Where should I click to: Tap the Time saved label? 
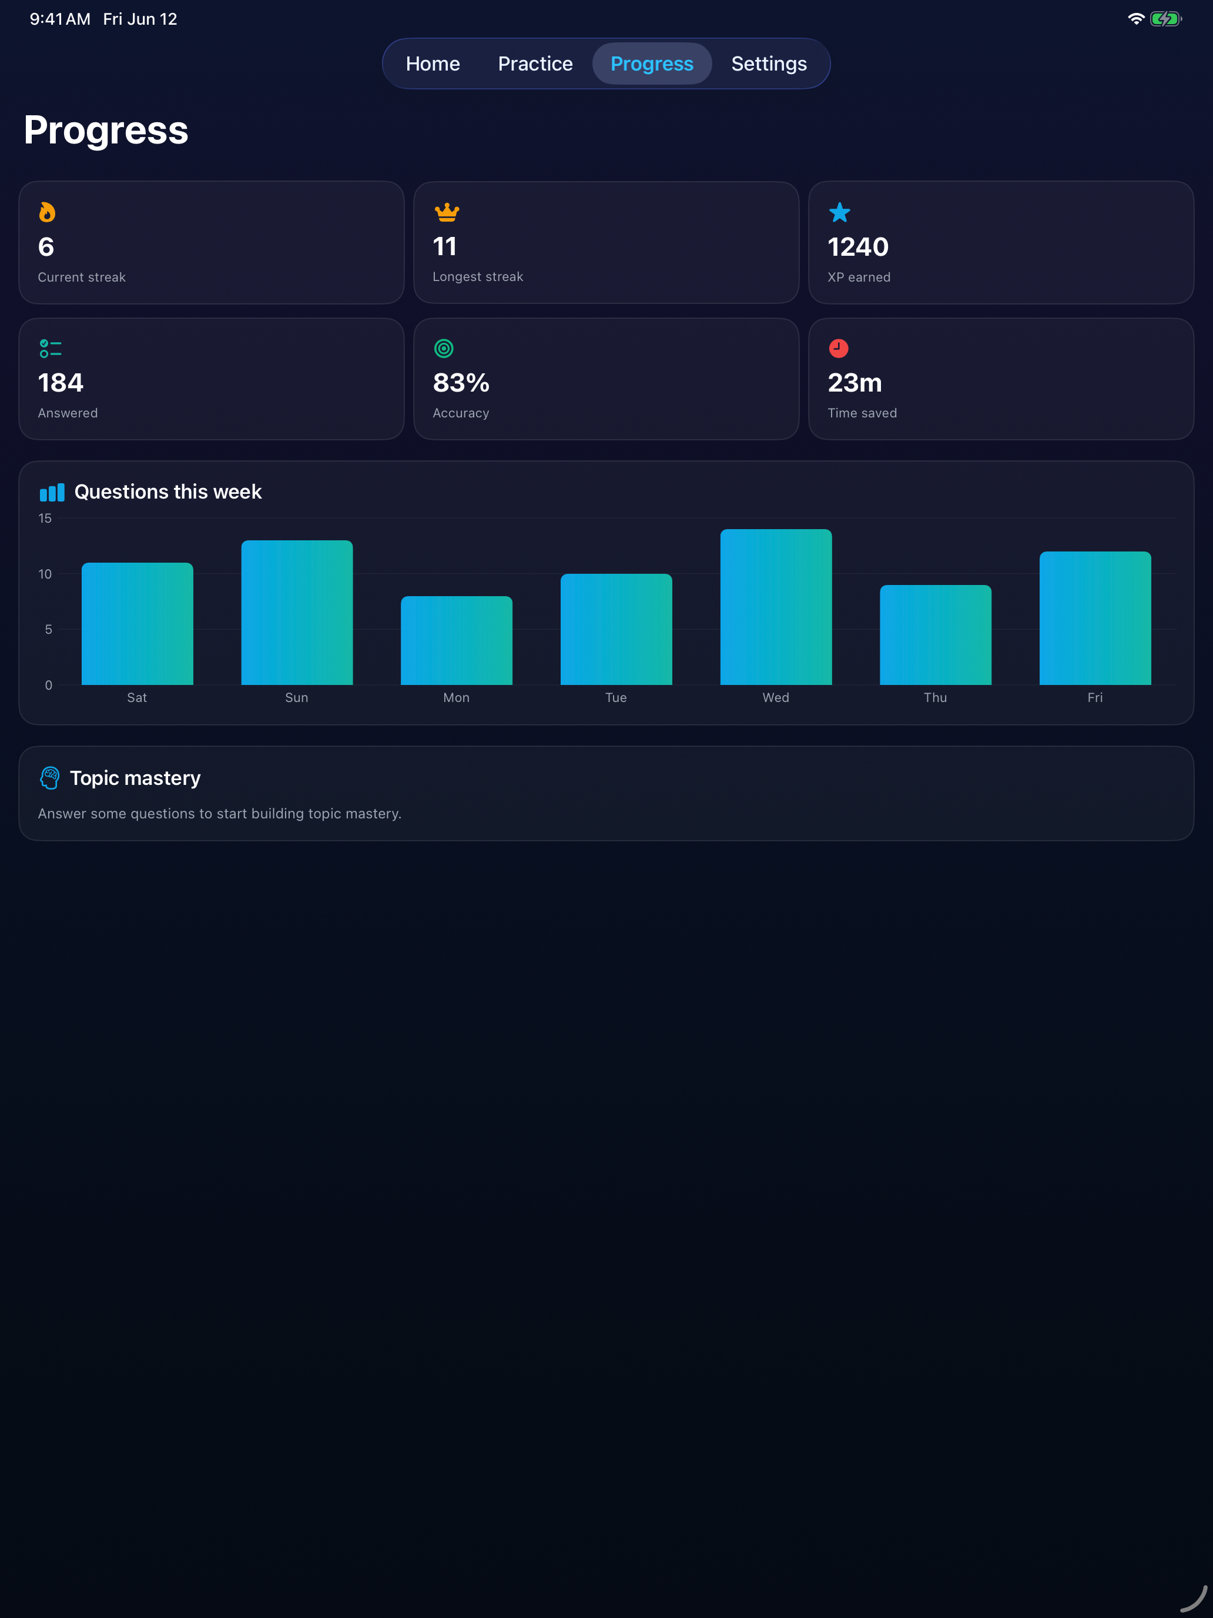click(862, 413)
